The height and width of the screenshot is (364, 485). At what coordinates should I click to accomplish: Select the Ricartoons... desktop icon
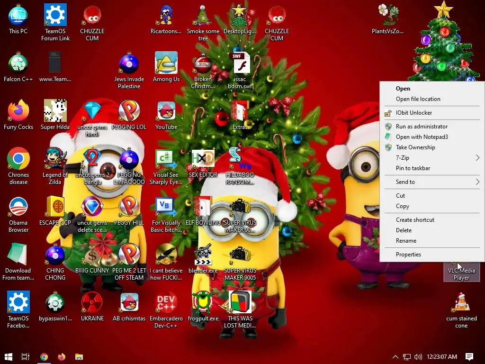(166, 19)
